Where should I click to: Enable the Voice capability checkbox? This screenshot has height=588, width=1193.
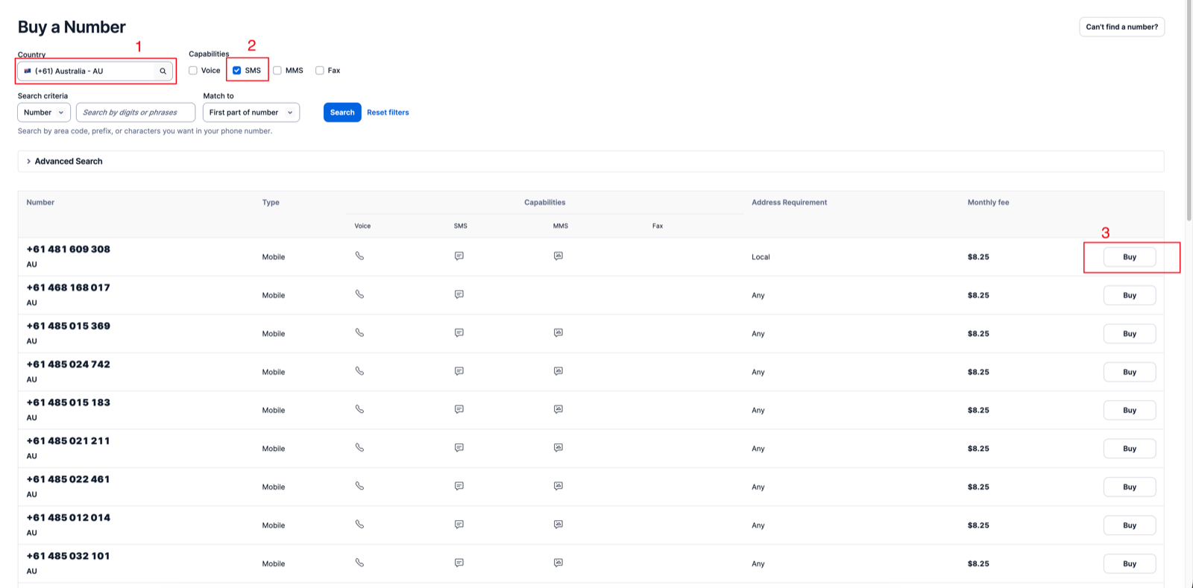[x=193, y=71]
